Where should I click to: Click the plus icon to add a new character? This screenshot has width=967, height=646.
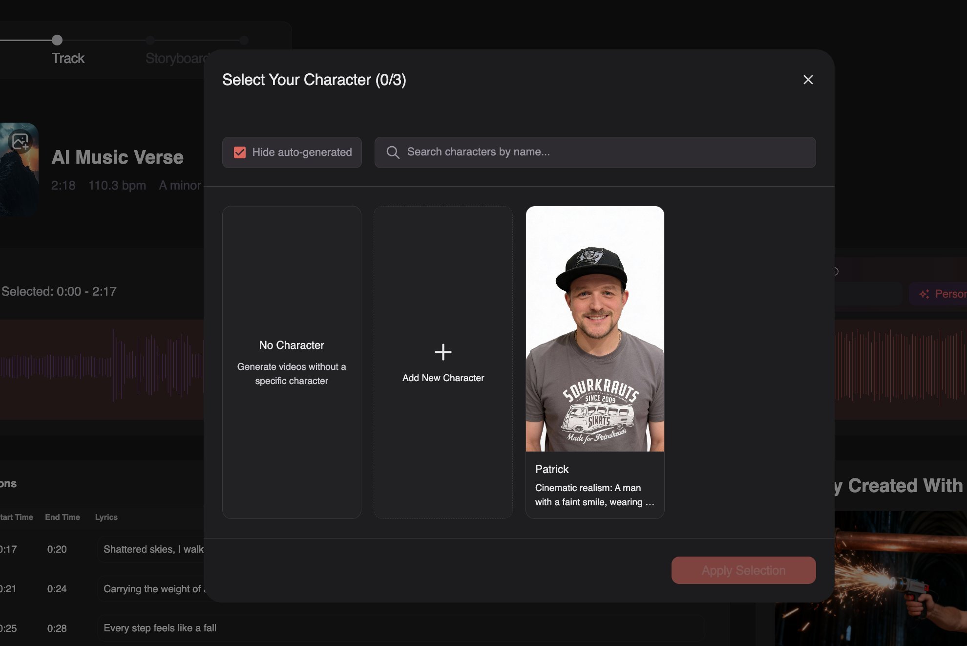[443, 352]
